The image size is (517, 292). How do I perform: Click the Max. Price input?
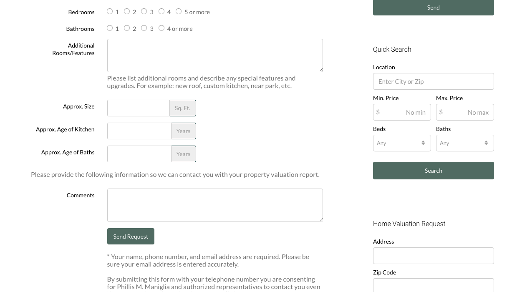[x=467, y=112]
